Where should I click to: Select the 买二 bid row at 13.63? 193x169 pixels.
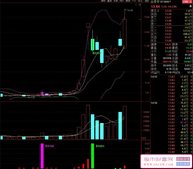172,31
